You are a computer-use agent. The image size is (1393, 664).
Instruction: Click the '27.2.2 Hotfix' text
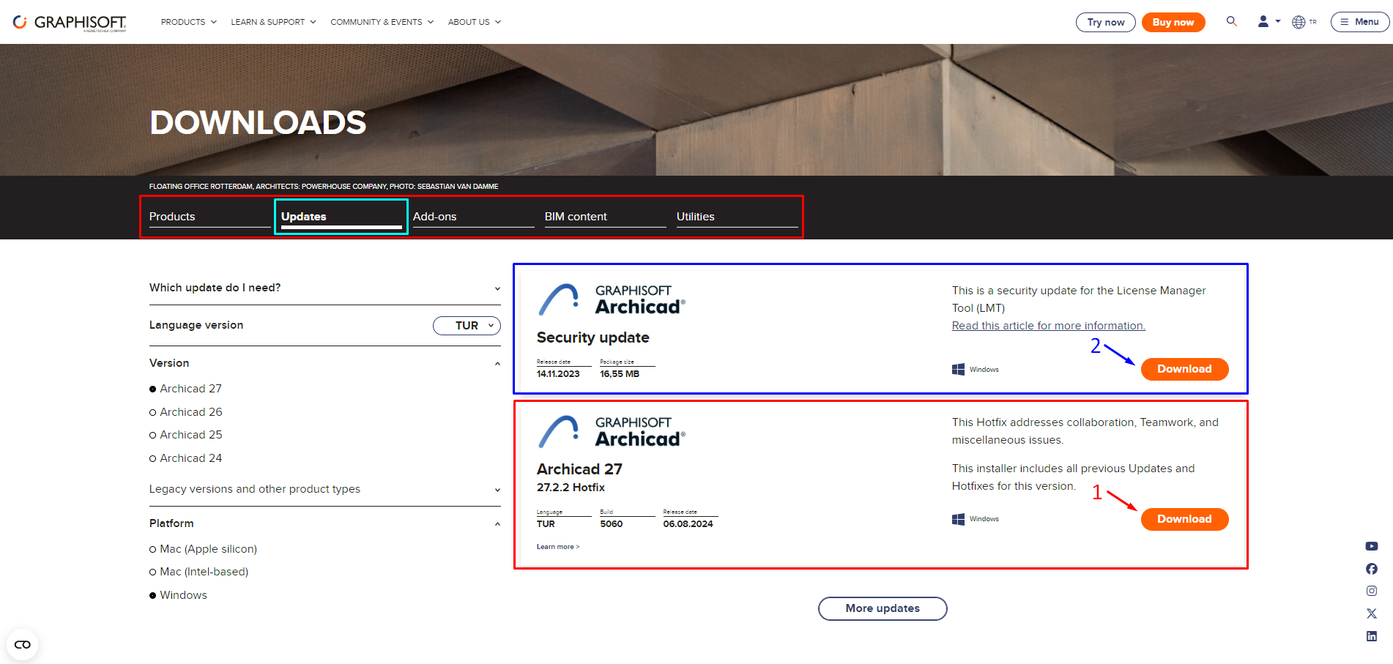[x=571, y=488]
